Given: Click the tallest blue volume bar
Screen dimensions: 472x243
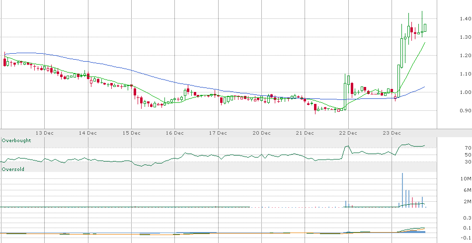Looking at the screenshot, I should [402, 190].
